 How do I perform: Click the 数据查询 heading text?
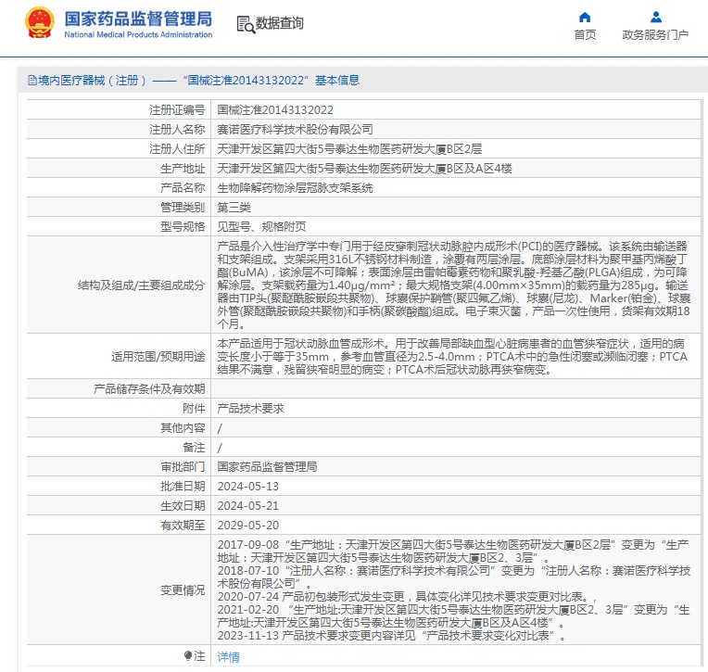[x=280, y=23]
